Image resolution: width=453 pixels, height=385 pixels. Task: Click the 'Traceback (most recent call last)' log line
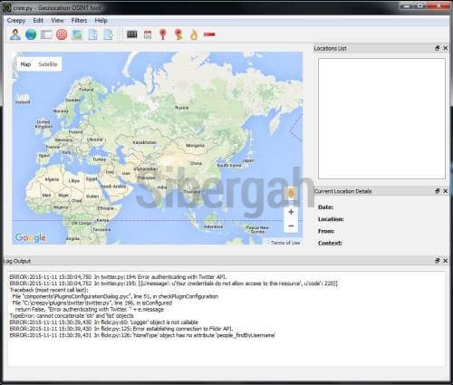click(x=49, y=290)
